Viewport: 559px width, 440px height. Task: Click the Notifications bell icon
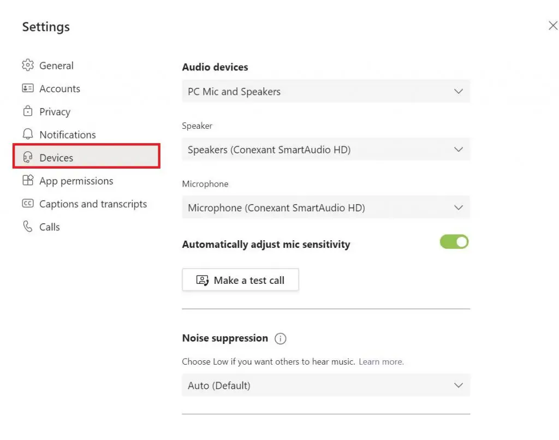point(28,134)
